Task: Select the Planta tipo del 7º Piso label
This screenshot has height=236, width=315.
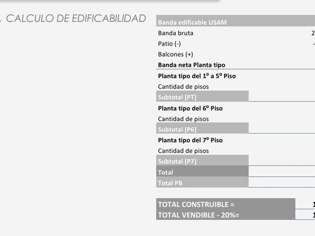Action: 190,140
